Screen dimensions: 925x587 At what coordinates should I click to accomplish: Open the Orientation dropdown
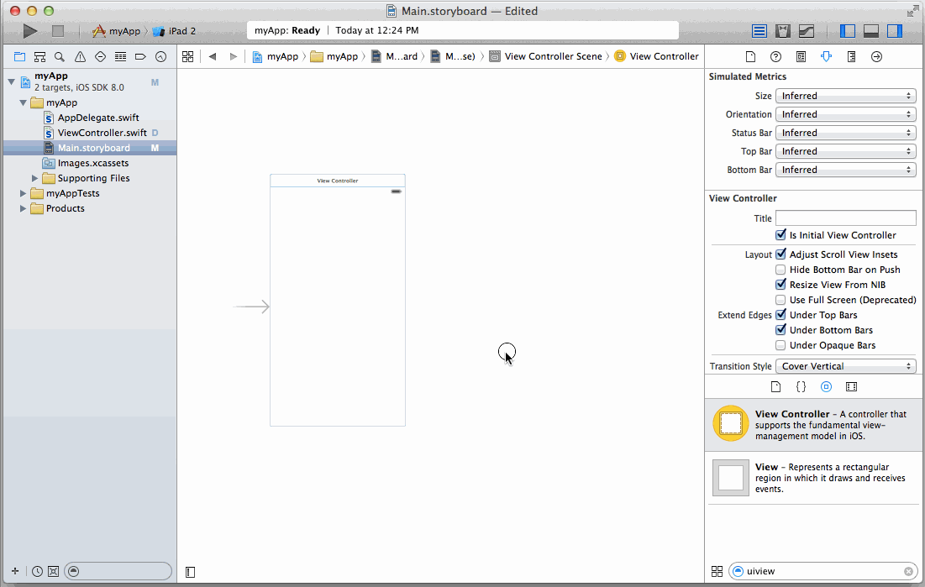[x=845, y=114]
